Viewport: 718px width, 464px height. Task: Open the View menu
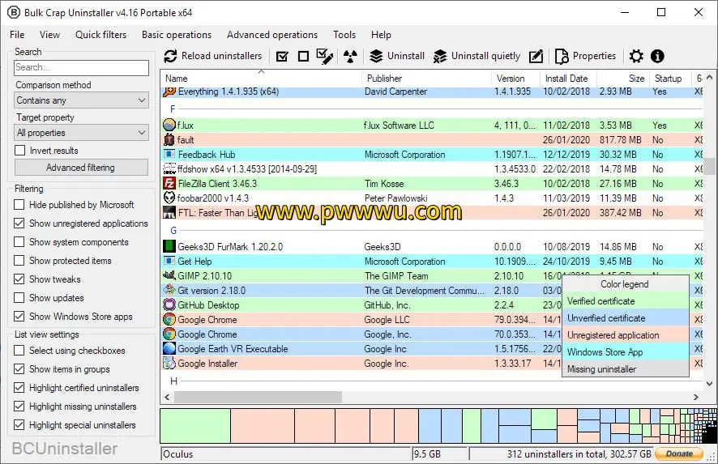click(49, 35)
